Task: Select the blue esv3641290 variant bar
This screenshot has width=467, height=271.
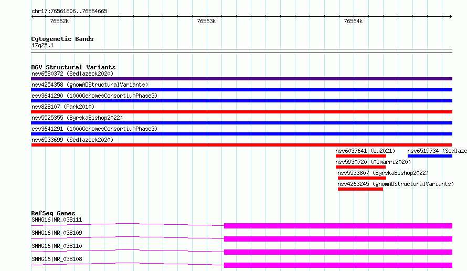Action: [241, 101]
